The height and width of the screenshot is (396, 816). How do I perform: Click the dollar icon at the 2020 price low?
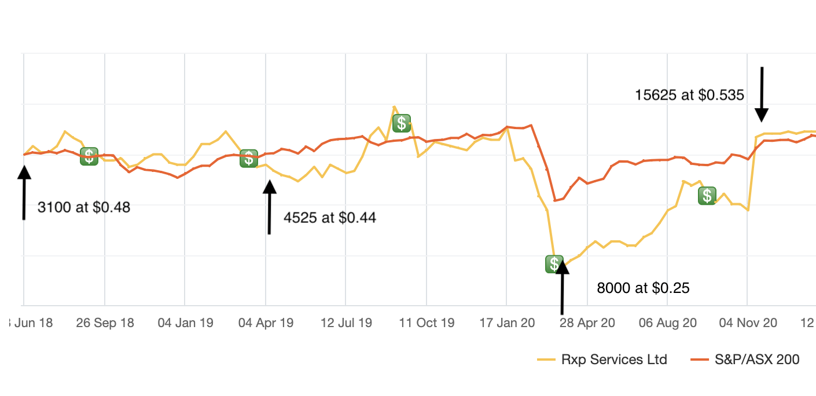[x=554, y=264]
